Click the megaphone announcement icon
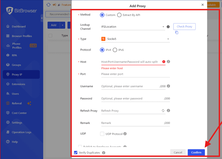 pos(55,5)
